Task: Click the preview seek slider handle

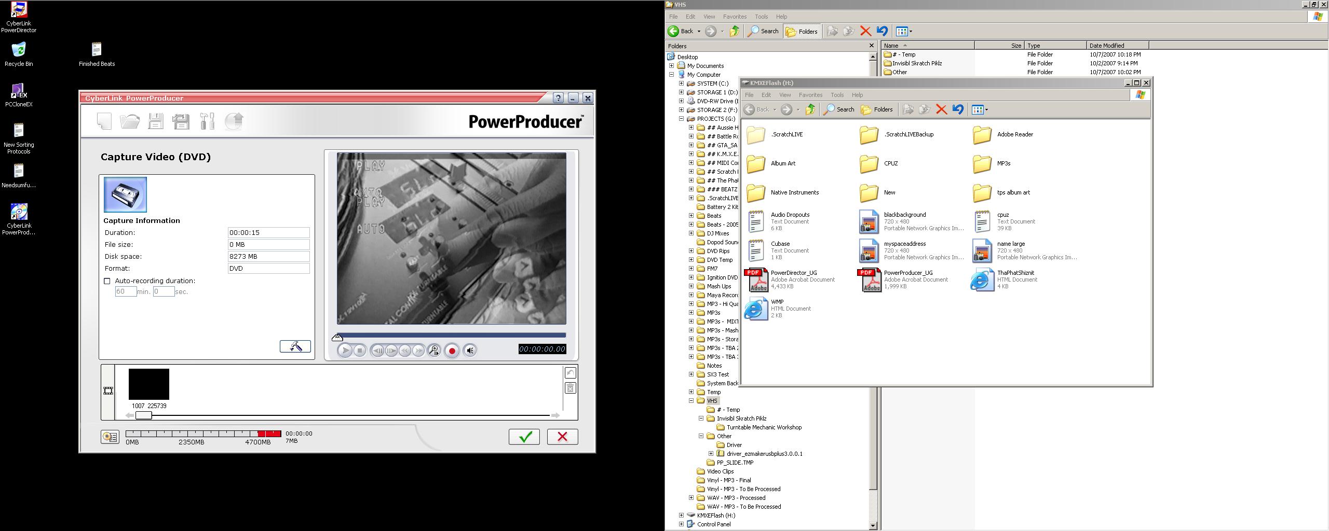Action: (337, 338)
